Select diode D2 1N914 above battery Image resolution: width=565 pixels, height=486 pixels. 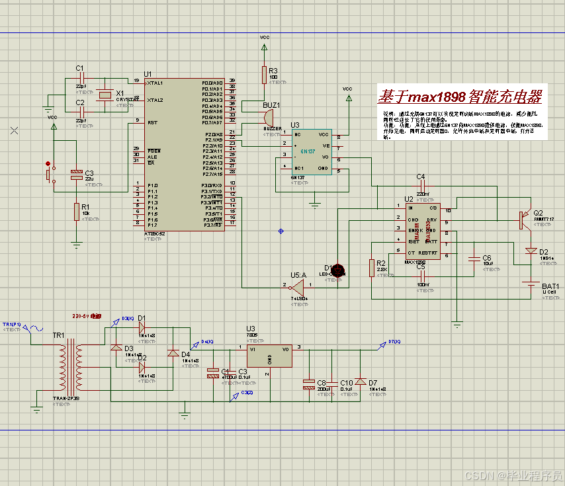531,251
